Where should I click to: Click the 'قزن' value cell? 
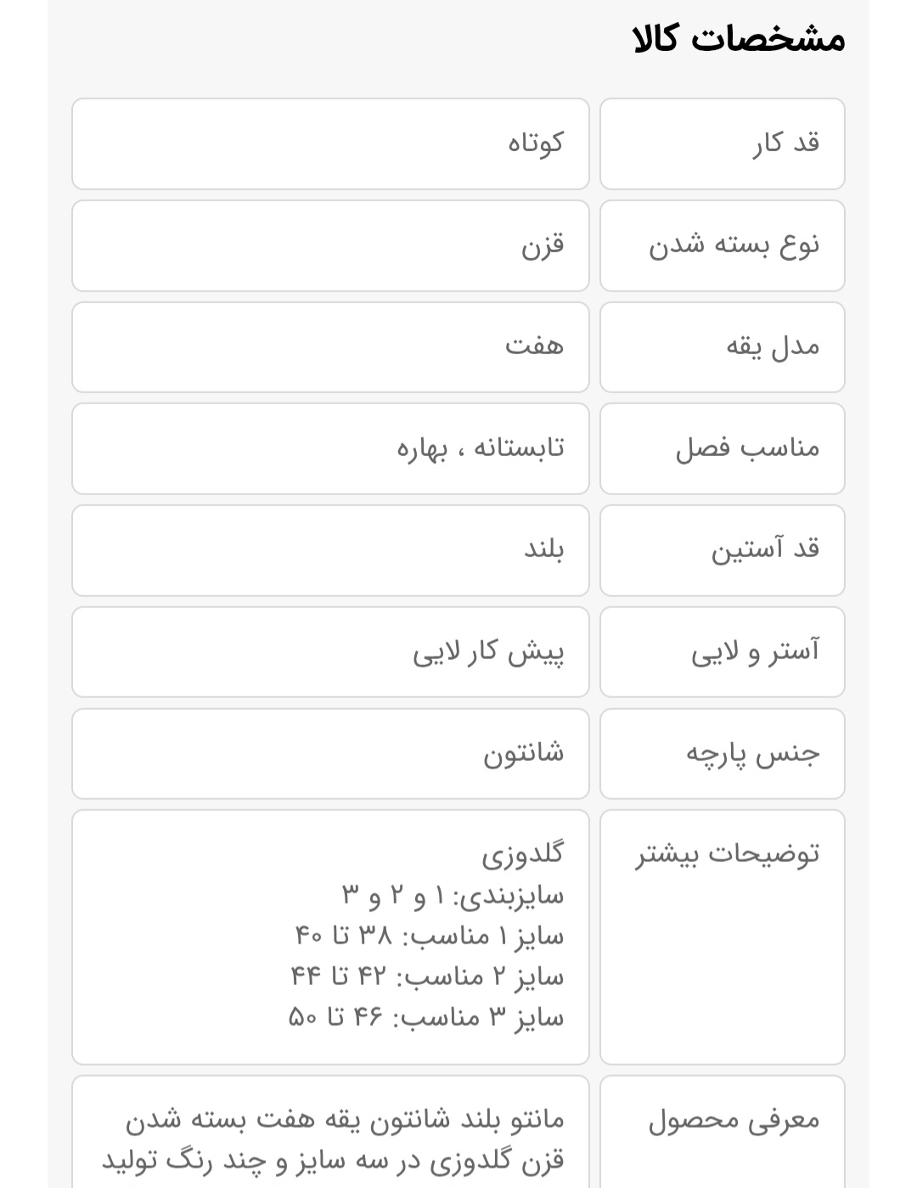330,245
